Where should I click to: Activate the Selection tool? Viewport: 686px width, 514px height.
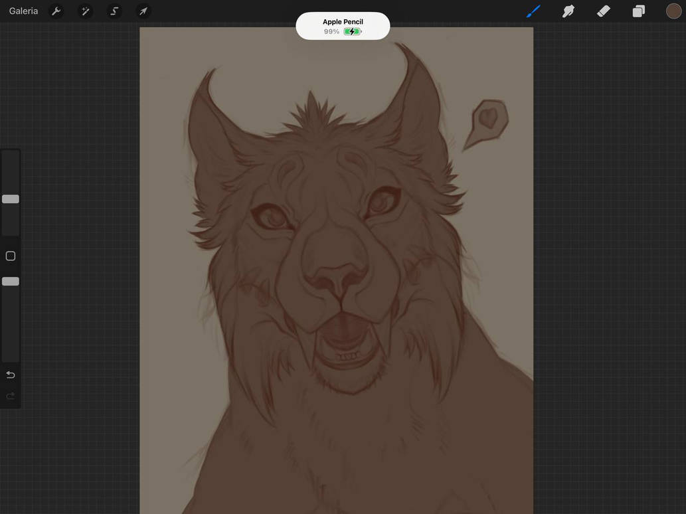click(x=114, y=11)
